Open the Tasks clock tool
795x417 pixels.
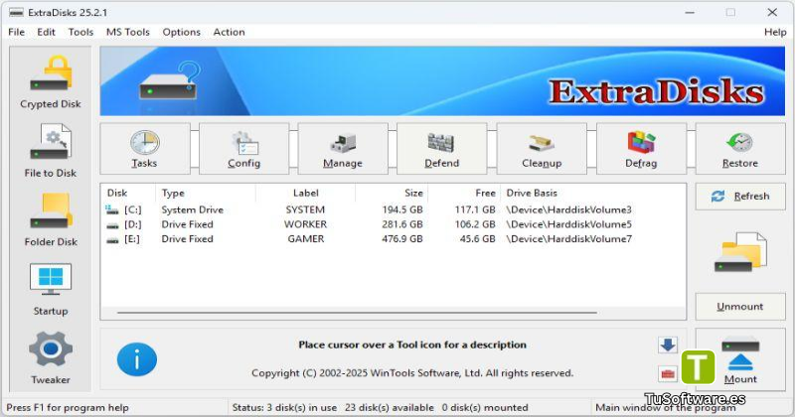pos(145,149)
